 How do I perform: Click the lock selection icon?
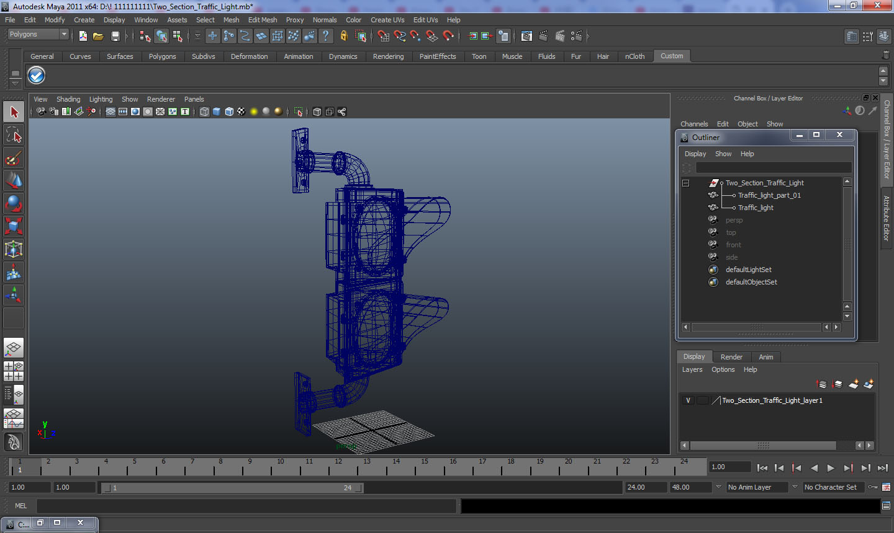point(343,36)
